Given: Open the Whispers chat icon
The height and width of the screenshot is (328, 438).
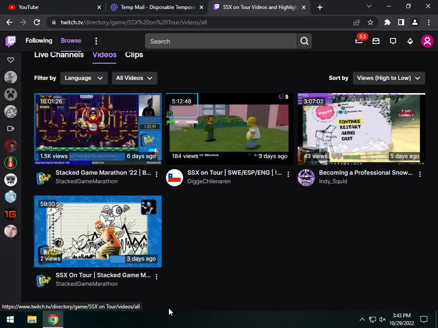Looking at the screenshot, I should (x=393, y=41).
